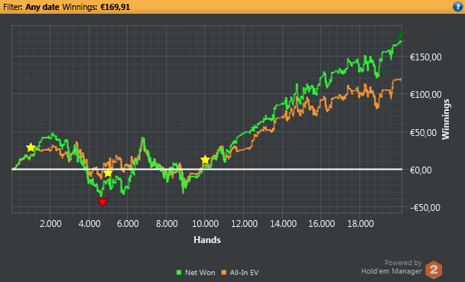Click the €0,00 y-axis label
Viewport: 465px width, 282px height.
coord(421,170)
